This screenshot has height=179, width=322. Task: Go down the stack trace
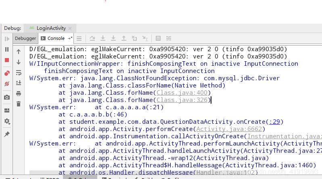(x=19, y=62)
